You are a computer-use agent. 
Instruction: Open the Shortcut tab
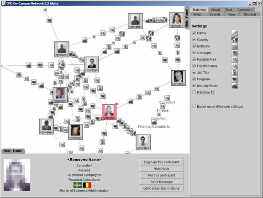tap(250, 15)
